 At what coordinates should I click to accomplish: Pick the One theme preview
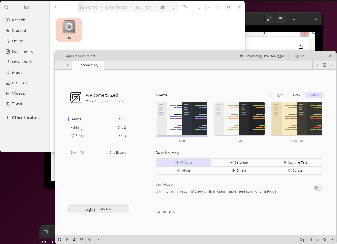point(182,119)
